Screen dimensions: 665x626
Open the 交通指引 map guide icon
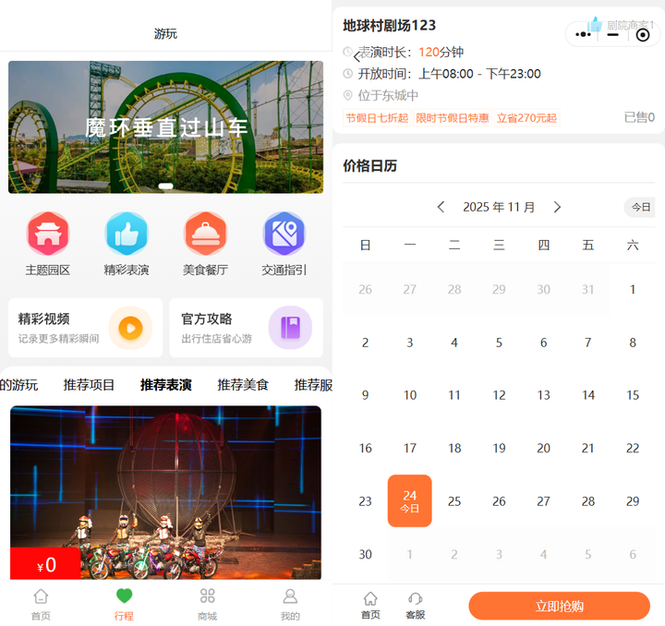(x=284, y=235)
